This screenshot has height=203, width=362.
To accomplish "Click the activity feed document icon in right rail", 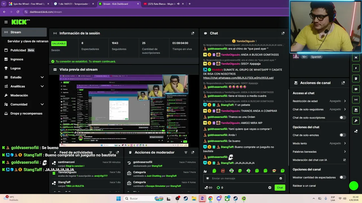I will [356, 78].
